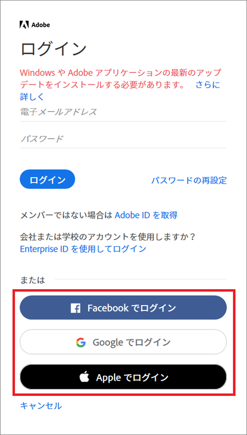This screenshot has width=247, height=435.
Task: Focus the パスワード input field
Action: [123, 139]
